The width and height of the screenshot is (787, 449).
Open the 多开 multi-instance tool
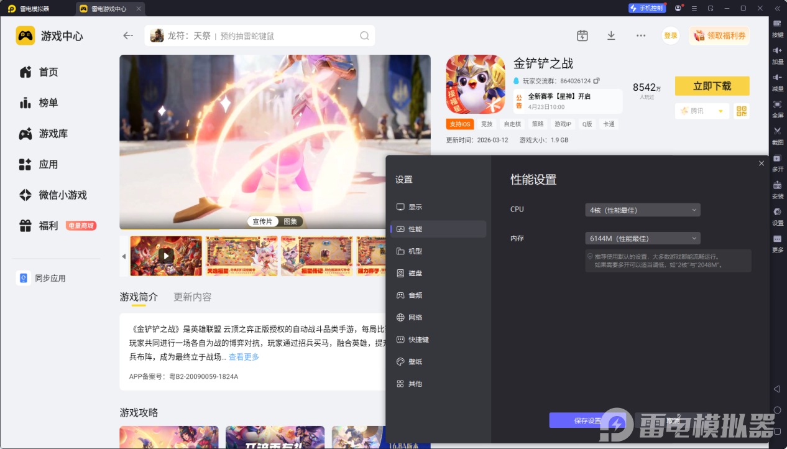pyautogui.click(x=777, y=162)
